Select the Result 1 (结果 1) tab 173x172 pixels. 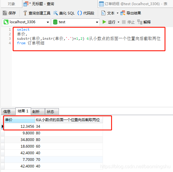click(23, 111)
